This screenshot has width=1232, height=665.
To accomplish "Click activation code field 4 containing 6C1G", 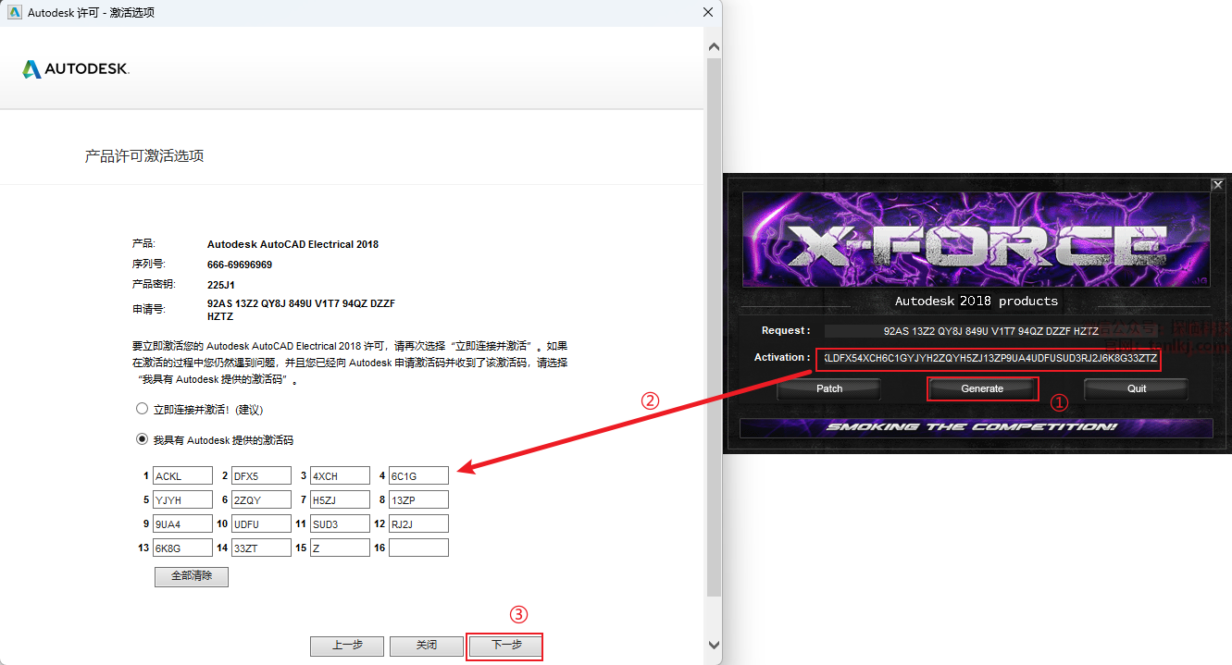I will 418,475.
